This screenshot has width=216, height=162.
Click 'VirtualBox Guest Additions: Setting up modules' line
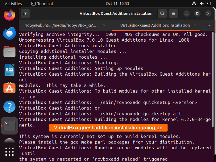(81, 69)
